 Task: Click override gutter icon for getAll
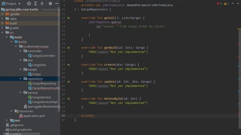click(x=69, y=18)
